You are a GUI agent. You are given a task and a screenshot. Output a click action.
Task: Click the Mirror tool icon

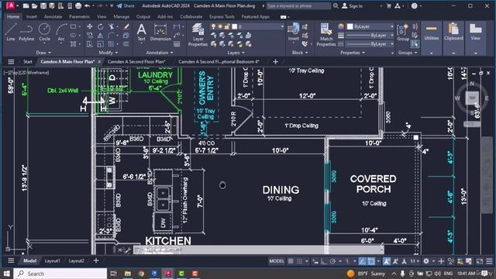coord(100,36)
